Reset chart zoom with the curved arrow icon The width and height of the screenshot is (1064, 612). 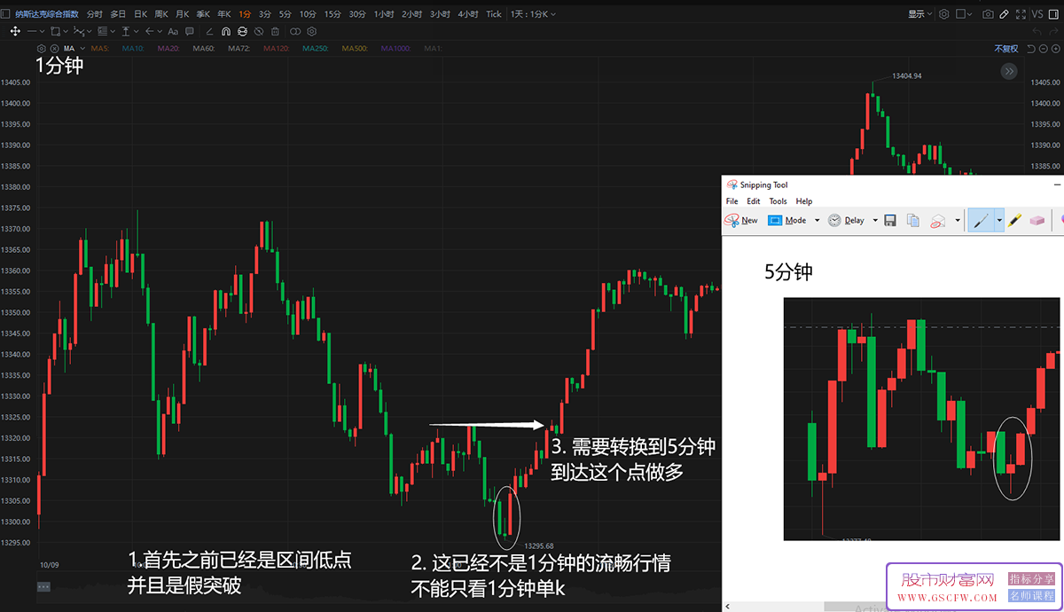pyautogui.click(x=1031, y=48)
